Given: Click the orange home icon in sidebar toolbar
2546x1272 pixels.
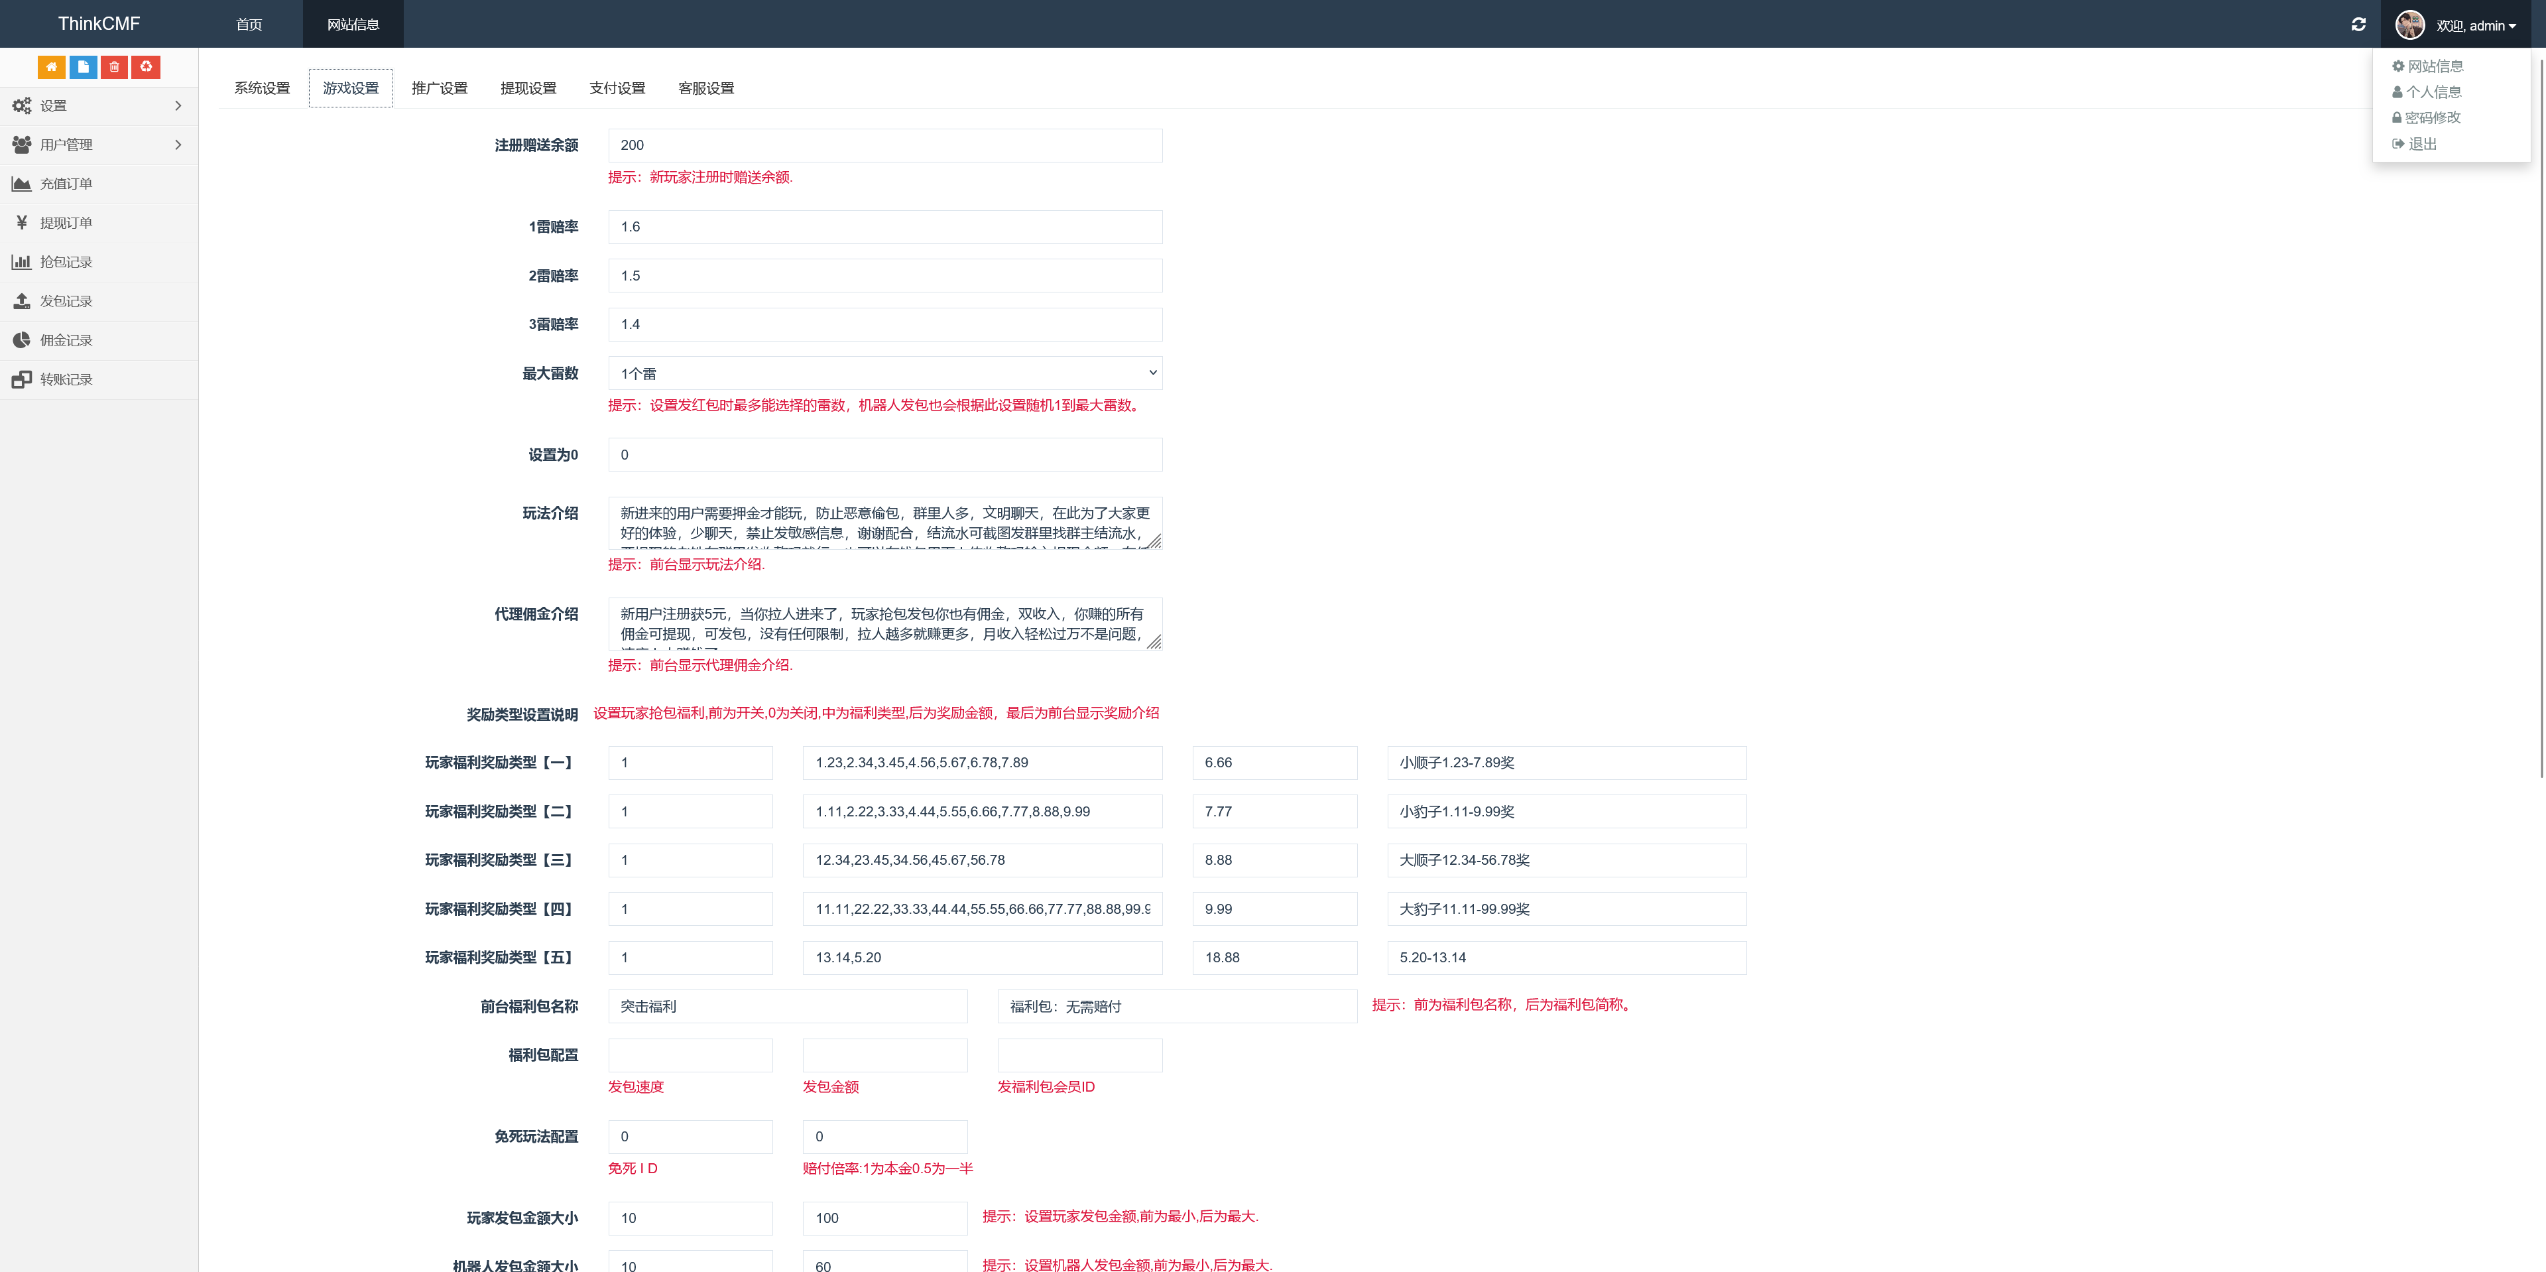Looking at the screenshot, I should click(x=52, y=67).
